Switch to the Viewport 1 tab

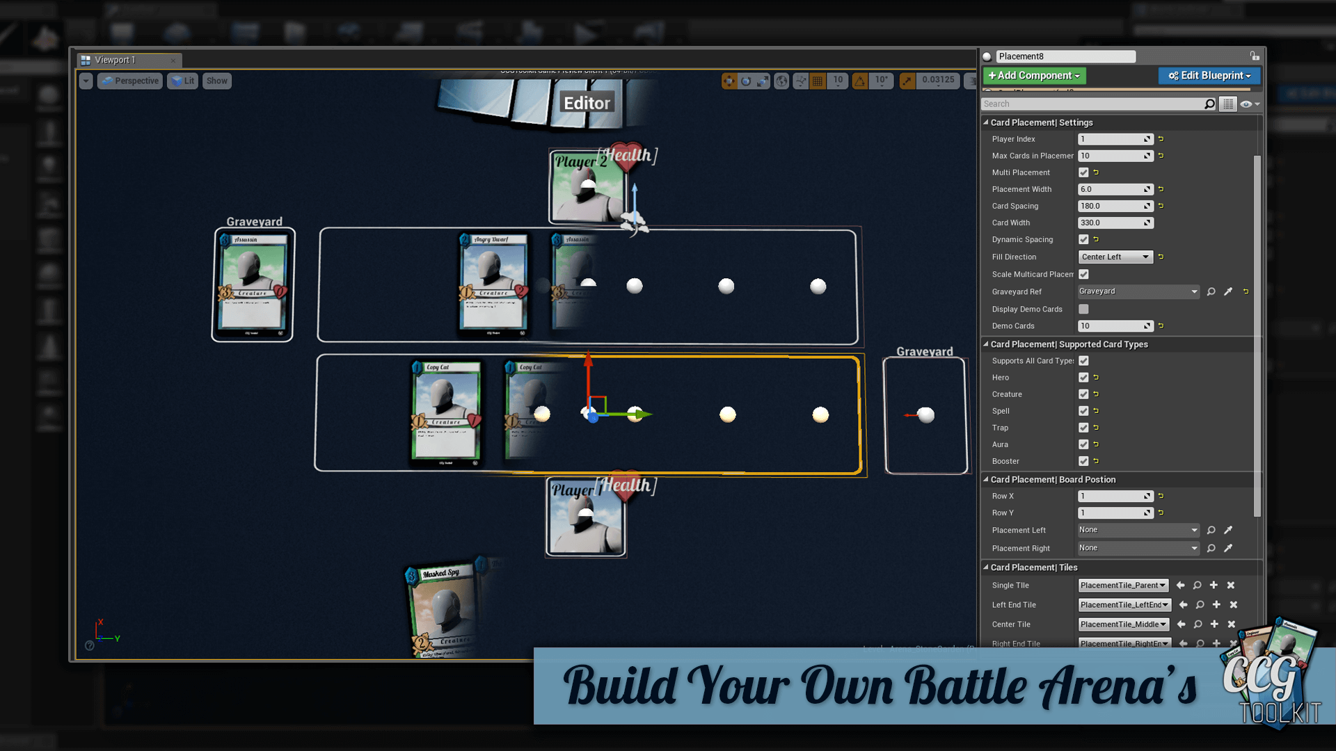point(116,60)
